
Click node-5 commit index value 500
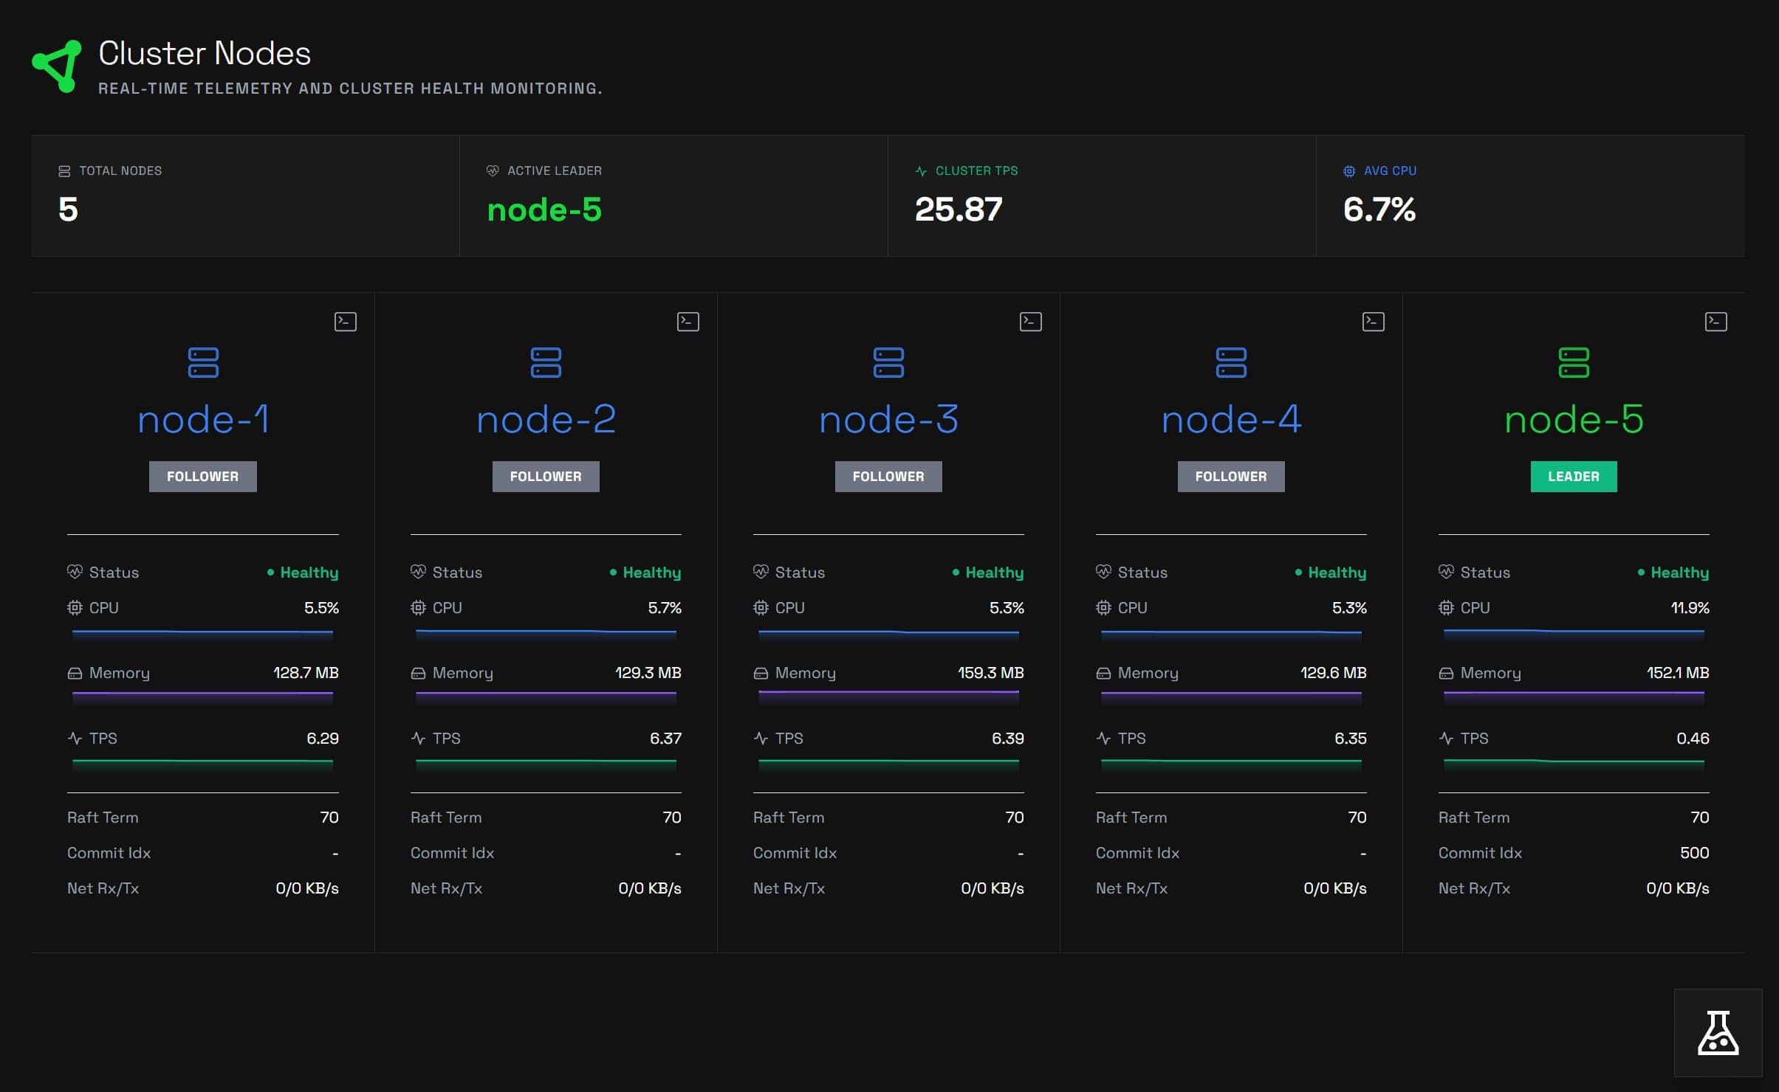click(x=1694, y=853)
